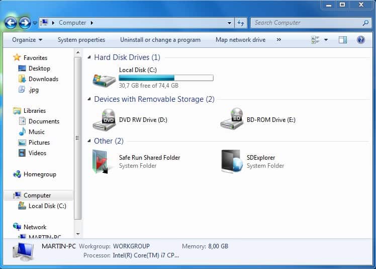Click Other (2) group header
Screen dimensions: 376x269
click(x=109, y=141)
